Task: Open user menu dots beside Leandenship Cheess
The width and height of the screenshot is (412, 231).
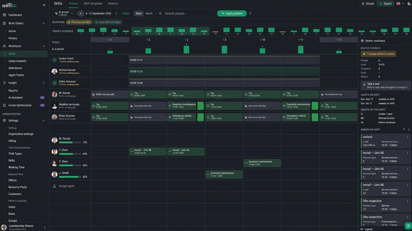Action: [45, 227]
